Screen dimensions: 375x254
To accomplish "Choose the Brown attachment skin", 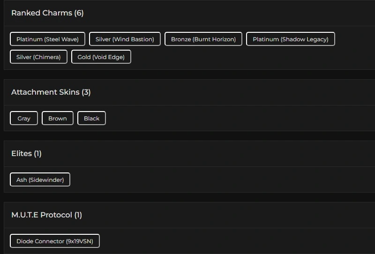I will [x=58, y=119].
